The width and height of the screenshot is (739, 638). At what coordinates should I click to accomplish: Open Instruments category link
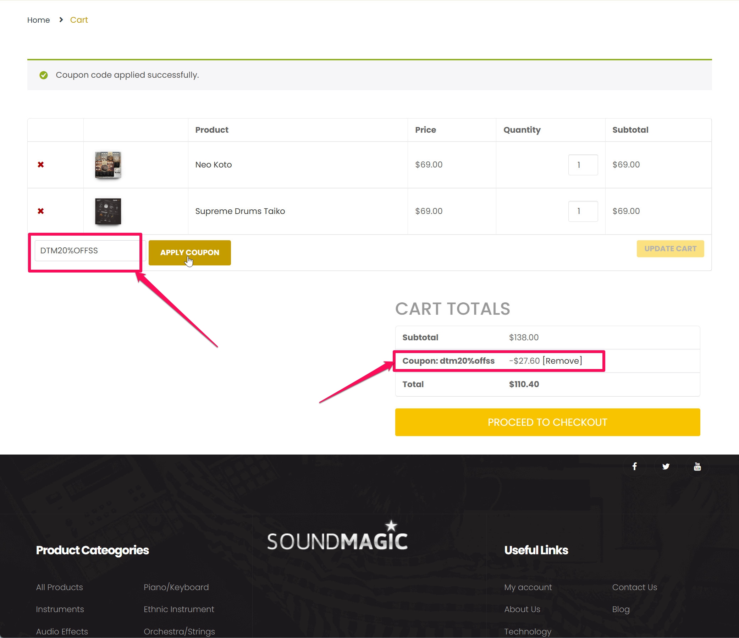click(60, 609)
